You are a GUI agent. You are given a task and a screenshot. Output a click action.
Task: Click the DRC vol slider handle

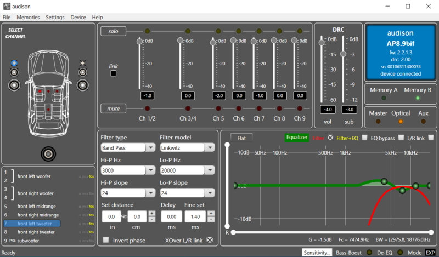pyautogui.click(x=322, y=43)
